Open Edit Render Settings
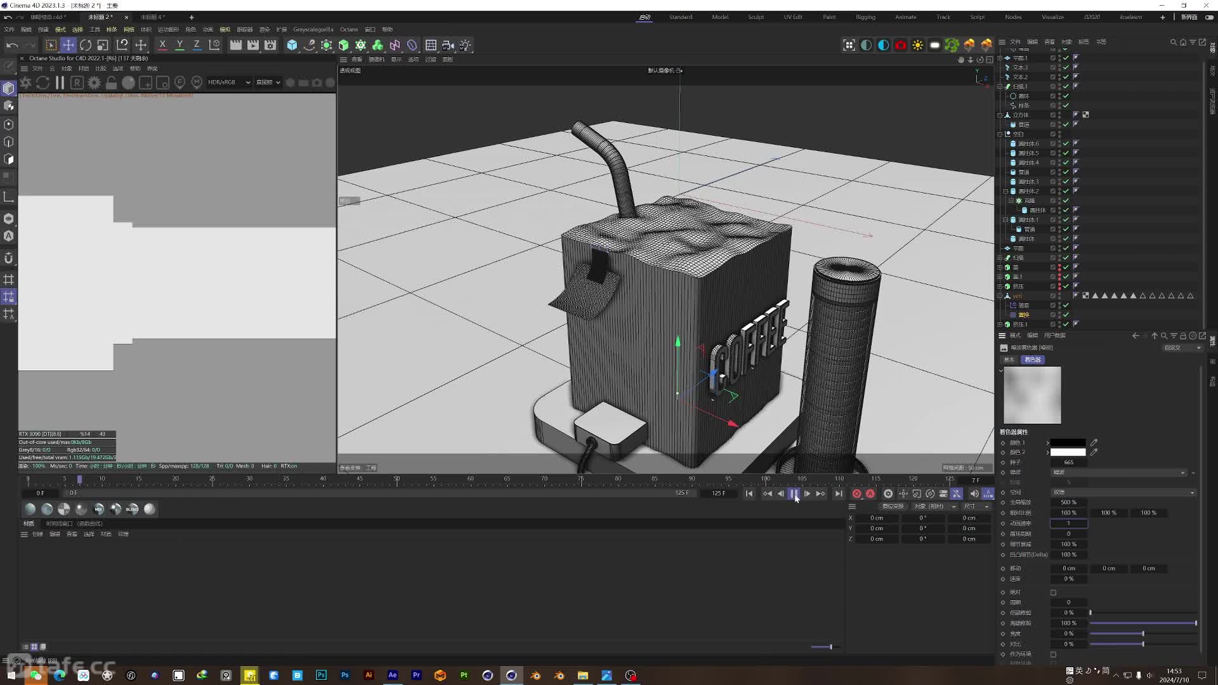The image size is (1218, 685). (x=270, y=45)
